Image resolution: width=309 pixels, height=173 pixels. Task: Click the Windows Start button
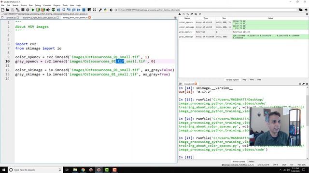(4, 170)
